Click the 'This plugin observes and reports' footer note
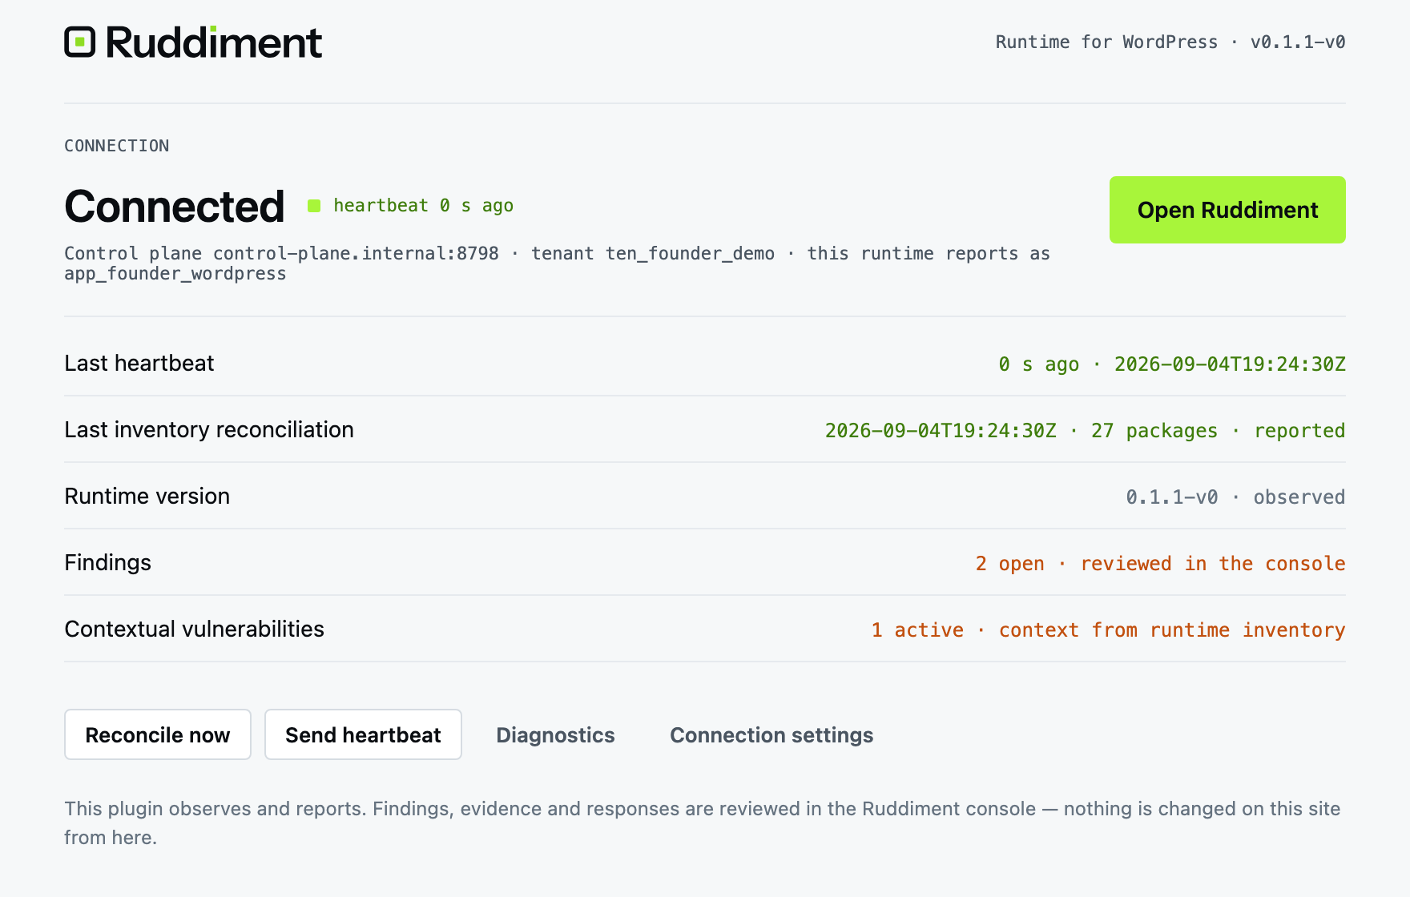Viewport: 1410px width, 897px height. tap(703, 823)
